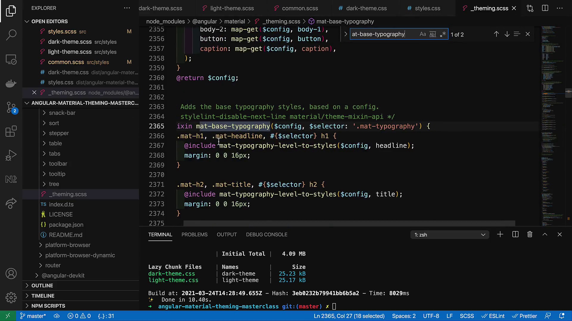Expand the replace field toggle arrow

(x=346, y=34)
